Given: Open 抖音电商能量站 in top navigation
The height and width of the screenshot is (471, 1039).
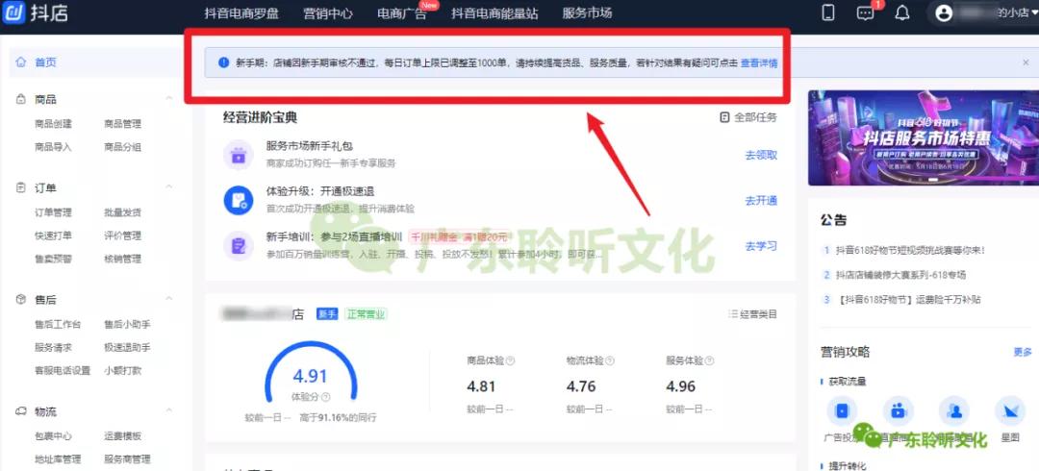Looking at the screenshot, I should coord(495,13).
